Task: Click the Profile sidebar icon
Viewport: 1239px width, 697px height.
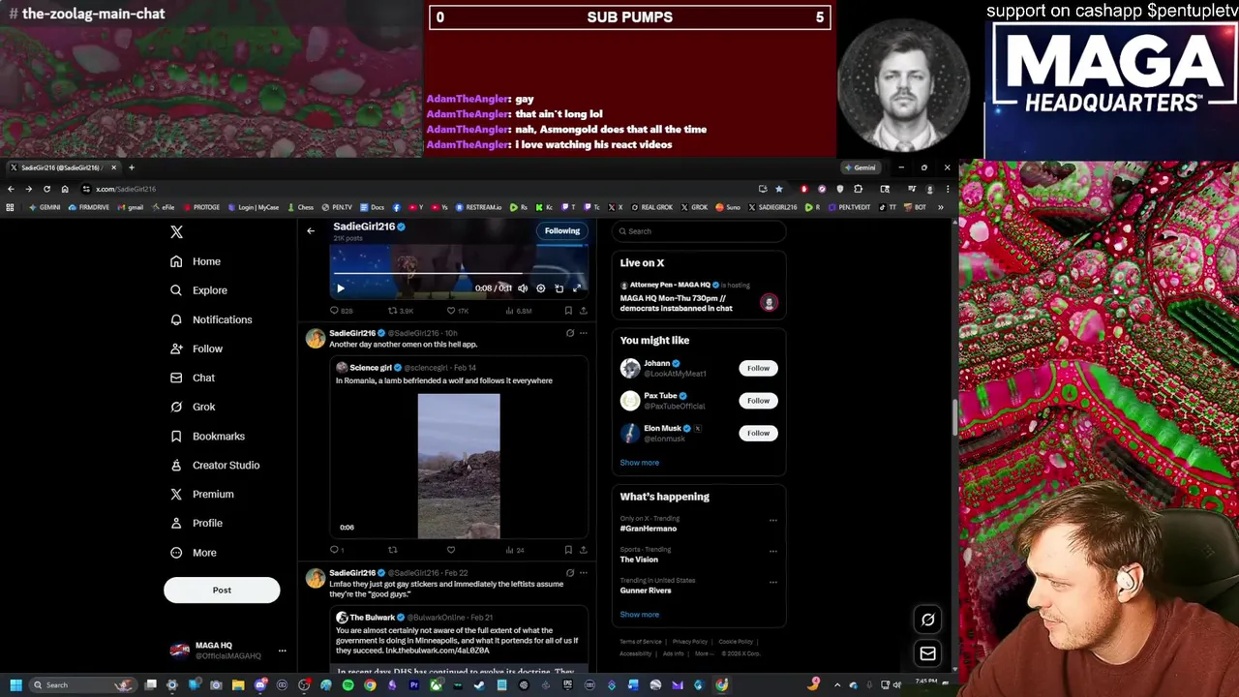Action: pos(176,523)
